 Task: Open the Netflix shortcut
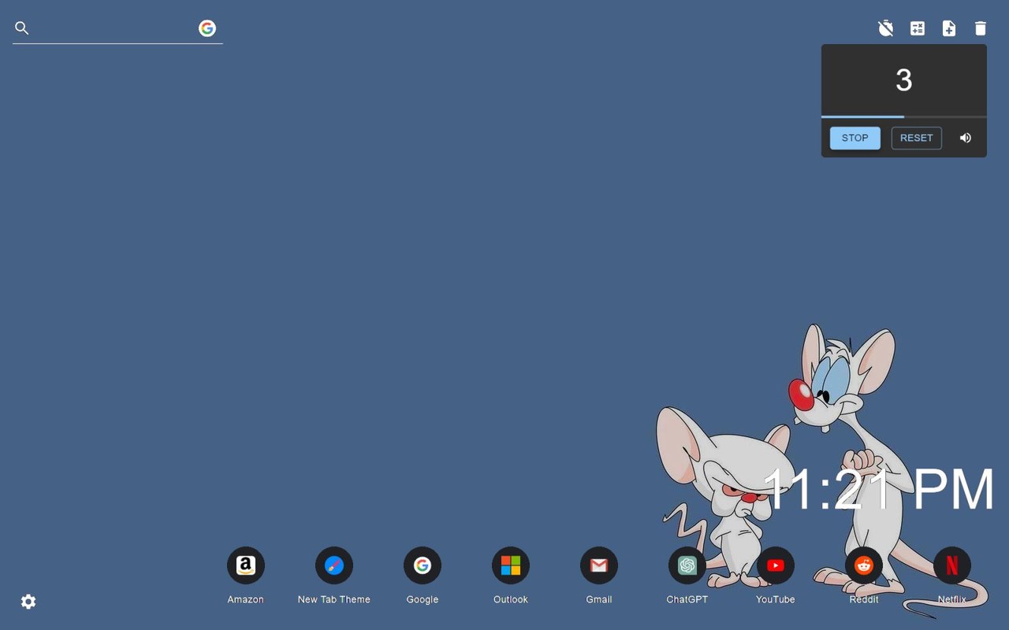point(952,565)
